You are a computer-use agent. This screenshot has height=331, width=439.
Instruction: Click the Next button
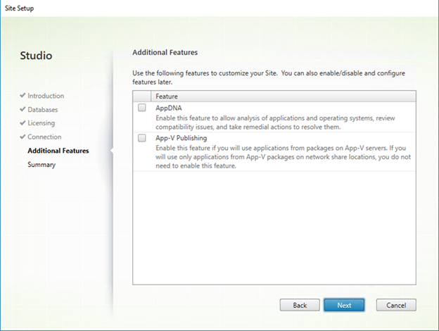pyautogui.click(x=344, y=305)
